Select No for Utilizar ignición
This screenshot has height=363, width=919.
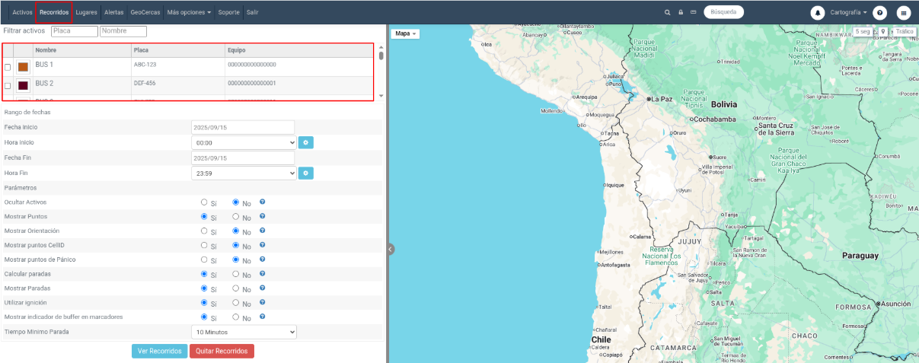click(x=236, y=303)
